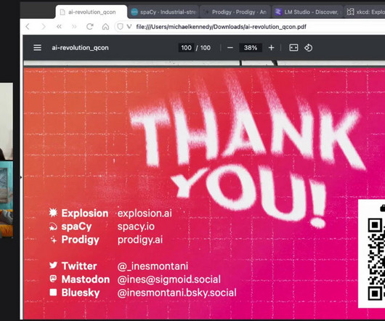Rotate the PDF counterclockwise

click(x=309, y=48)
